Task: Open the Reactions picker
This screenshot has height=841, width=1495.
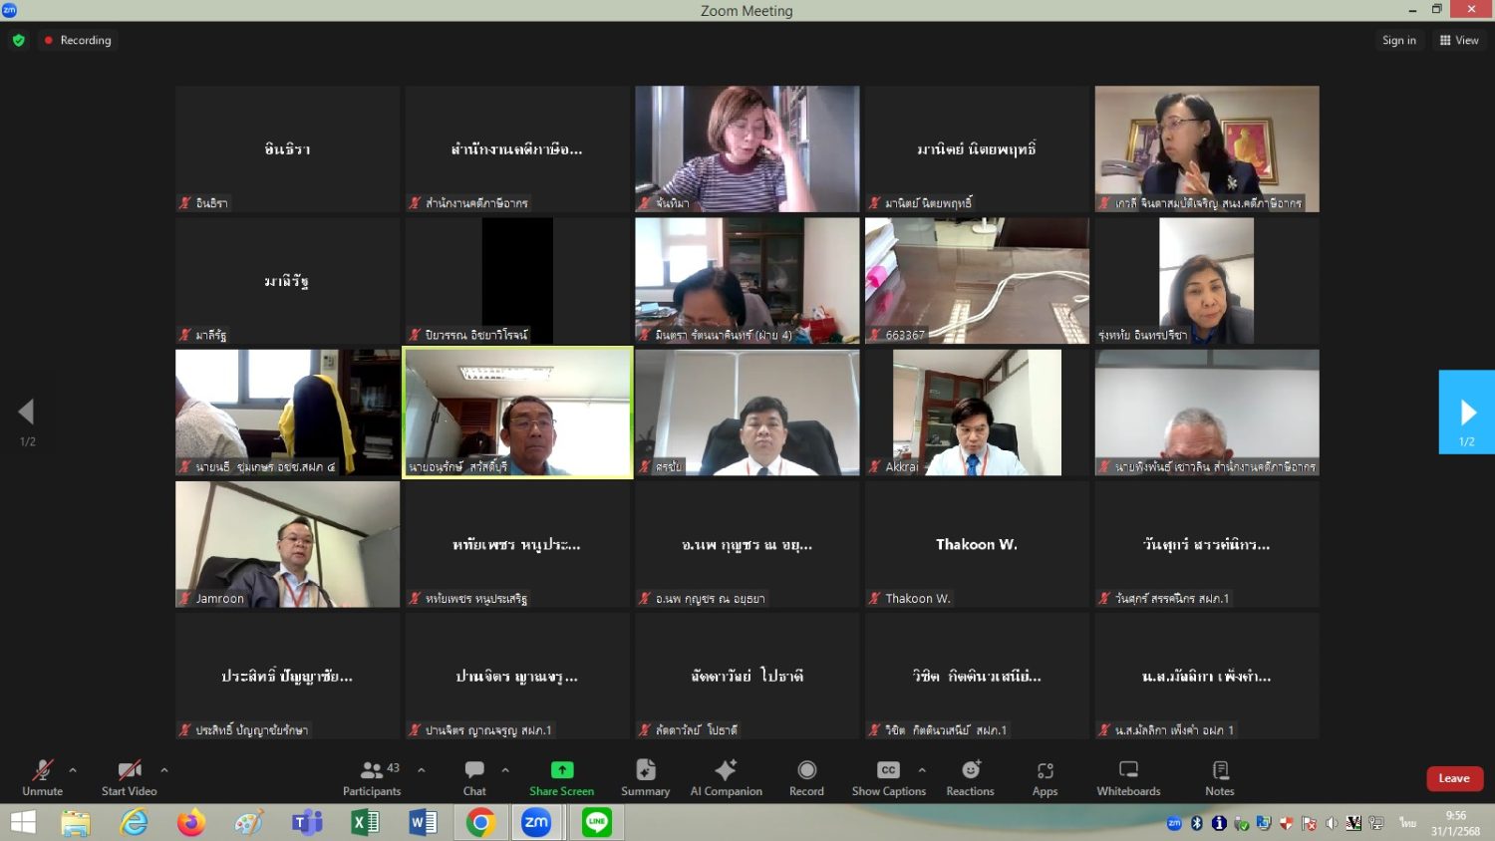Action: click(x=970, y=777)
